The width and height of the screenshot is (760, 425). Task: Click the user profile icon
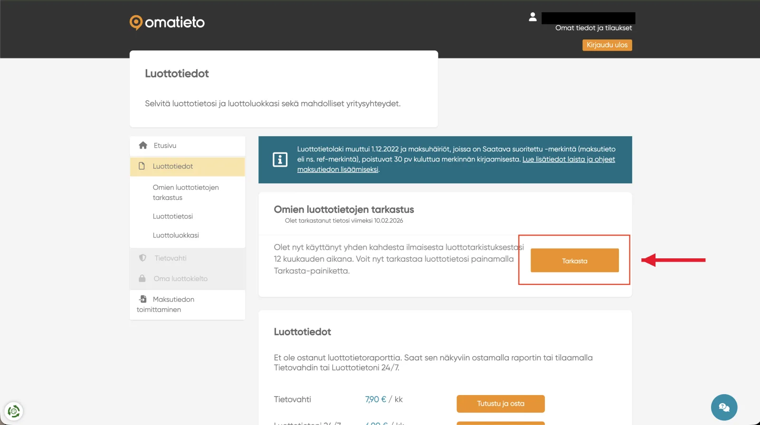click(532, 17)
